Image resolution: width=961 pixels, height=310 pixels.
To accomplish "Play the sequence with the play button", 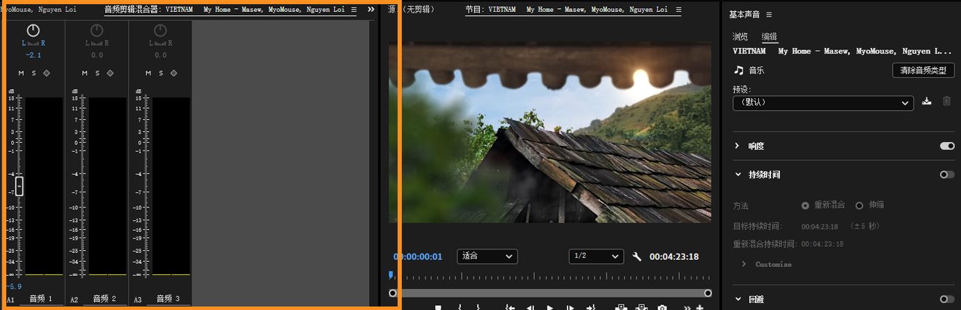I will 549,307.
